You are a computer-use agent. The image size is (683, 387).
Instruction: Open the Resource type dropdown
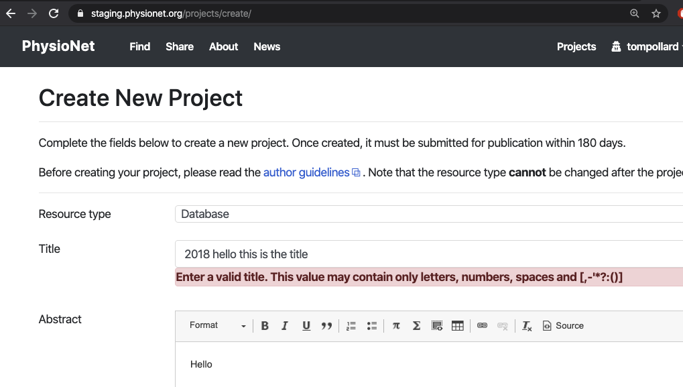pos(429,214)
